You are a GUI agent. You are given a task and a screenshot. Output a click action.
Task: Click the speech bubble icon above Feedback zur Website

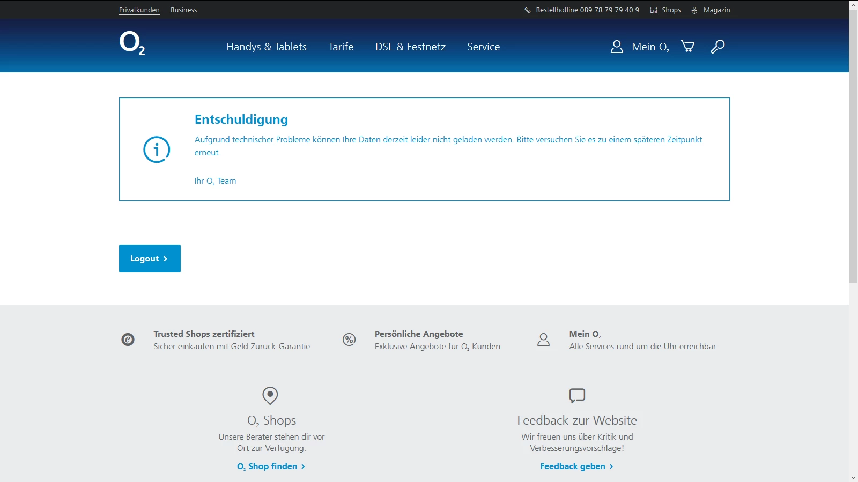(577, 396)
